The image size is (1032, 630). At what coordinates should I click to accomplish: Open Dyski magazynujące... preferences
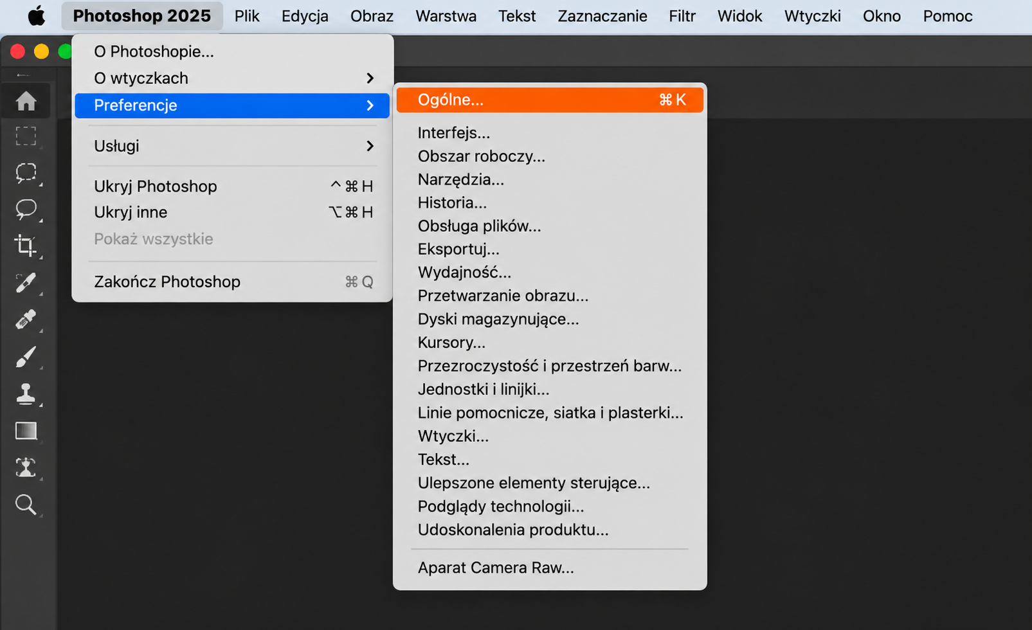(550, 319)
